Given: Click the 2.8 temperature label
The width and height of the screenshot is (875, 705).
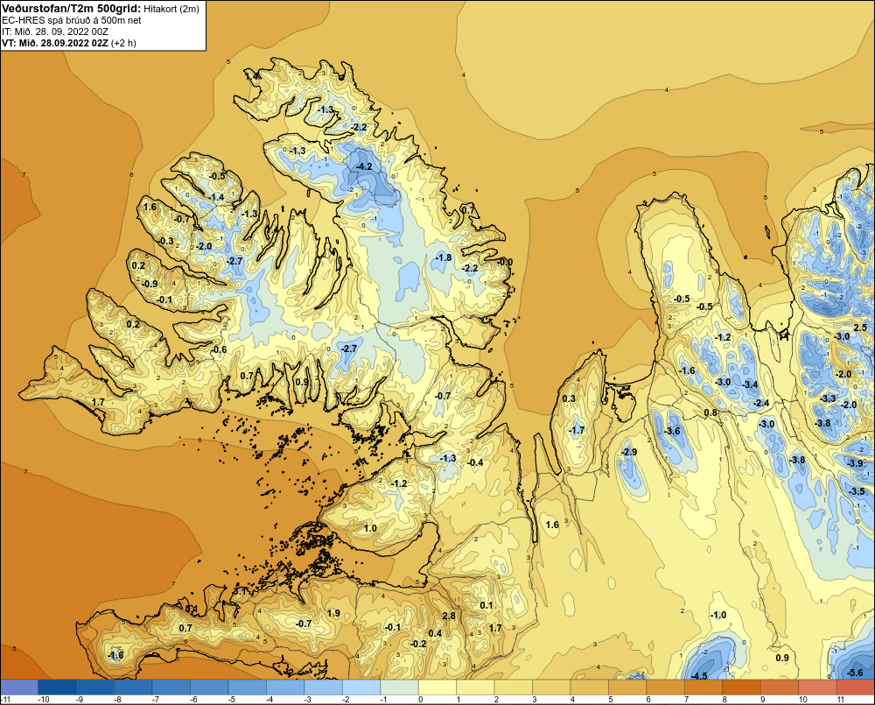Looking at the screenshot, I should 449,616.
